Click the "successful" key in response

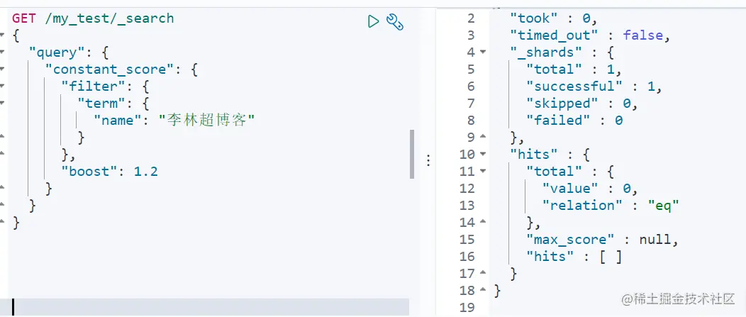[574, 87]
